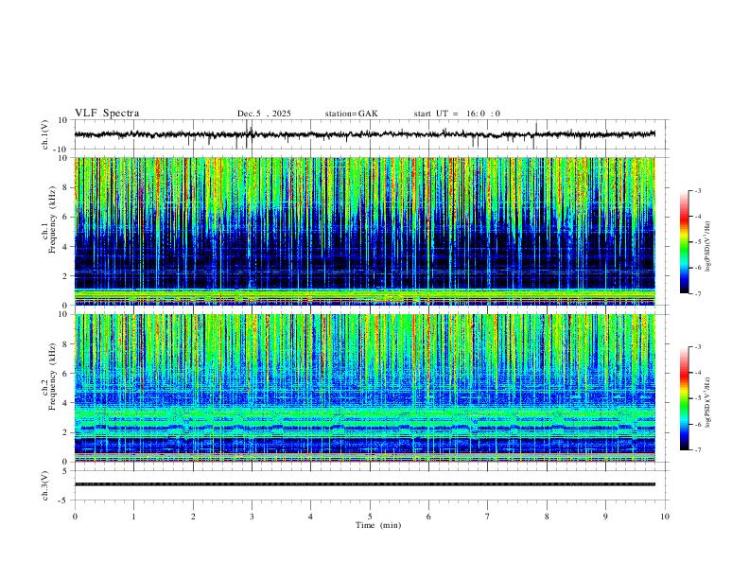Click "-3" on the ch.1 color scale

click(698, 190)
